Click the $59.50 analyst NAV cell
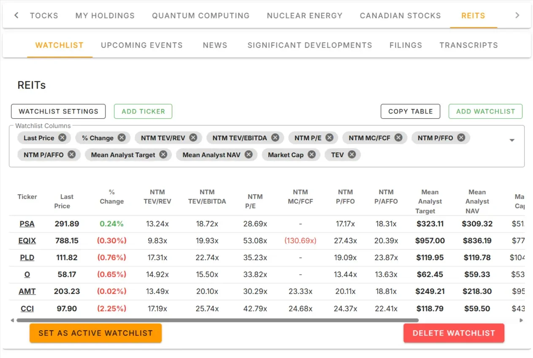533x358 pixels. point(477,309)
